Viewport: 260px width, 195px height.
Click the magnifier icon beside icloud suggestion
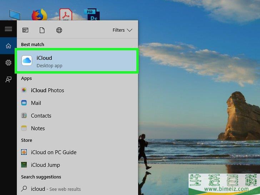[x=24, y=189]
